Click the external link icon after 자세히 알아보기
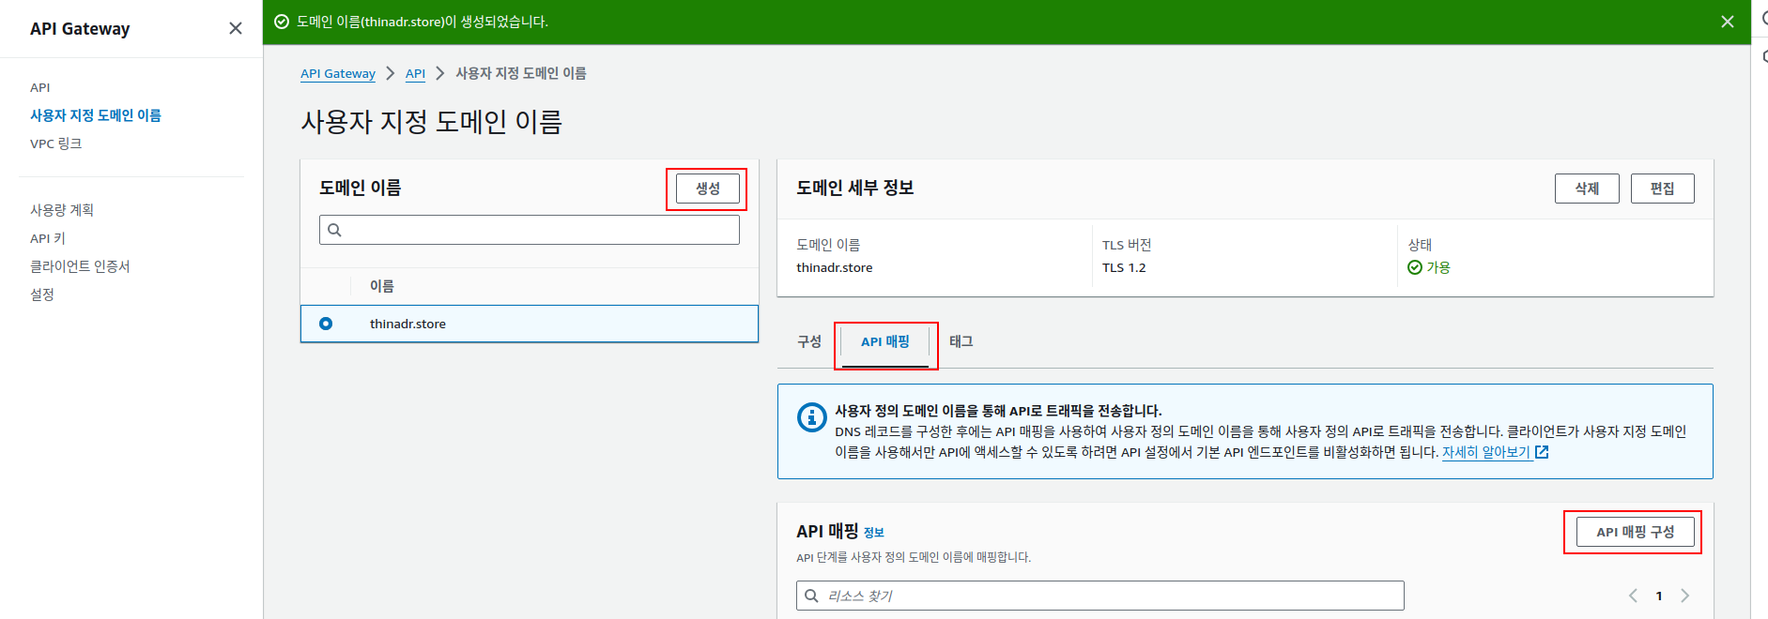This screenshot has height=619, width=1768. click(1541, 452)
